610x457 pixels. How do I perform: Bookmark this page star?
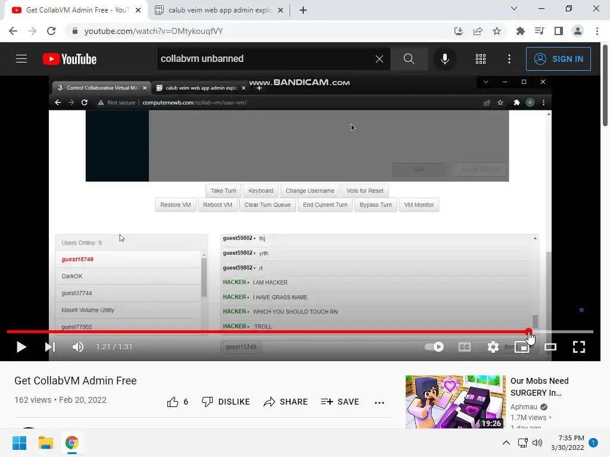point(497,31)
